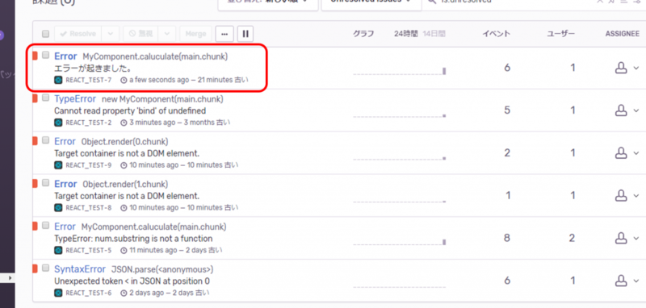Expand assignee chevron for REACT_TEST-2
This screenshot has width=646, height=308.
[x=636, y=110]
